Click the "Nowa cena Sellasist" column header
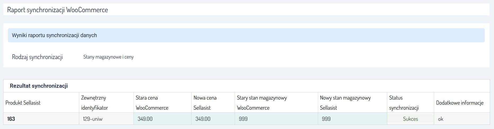This screenshot has height=129, width=494. [205, 103]
